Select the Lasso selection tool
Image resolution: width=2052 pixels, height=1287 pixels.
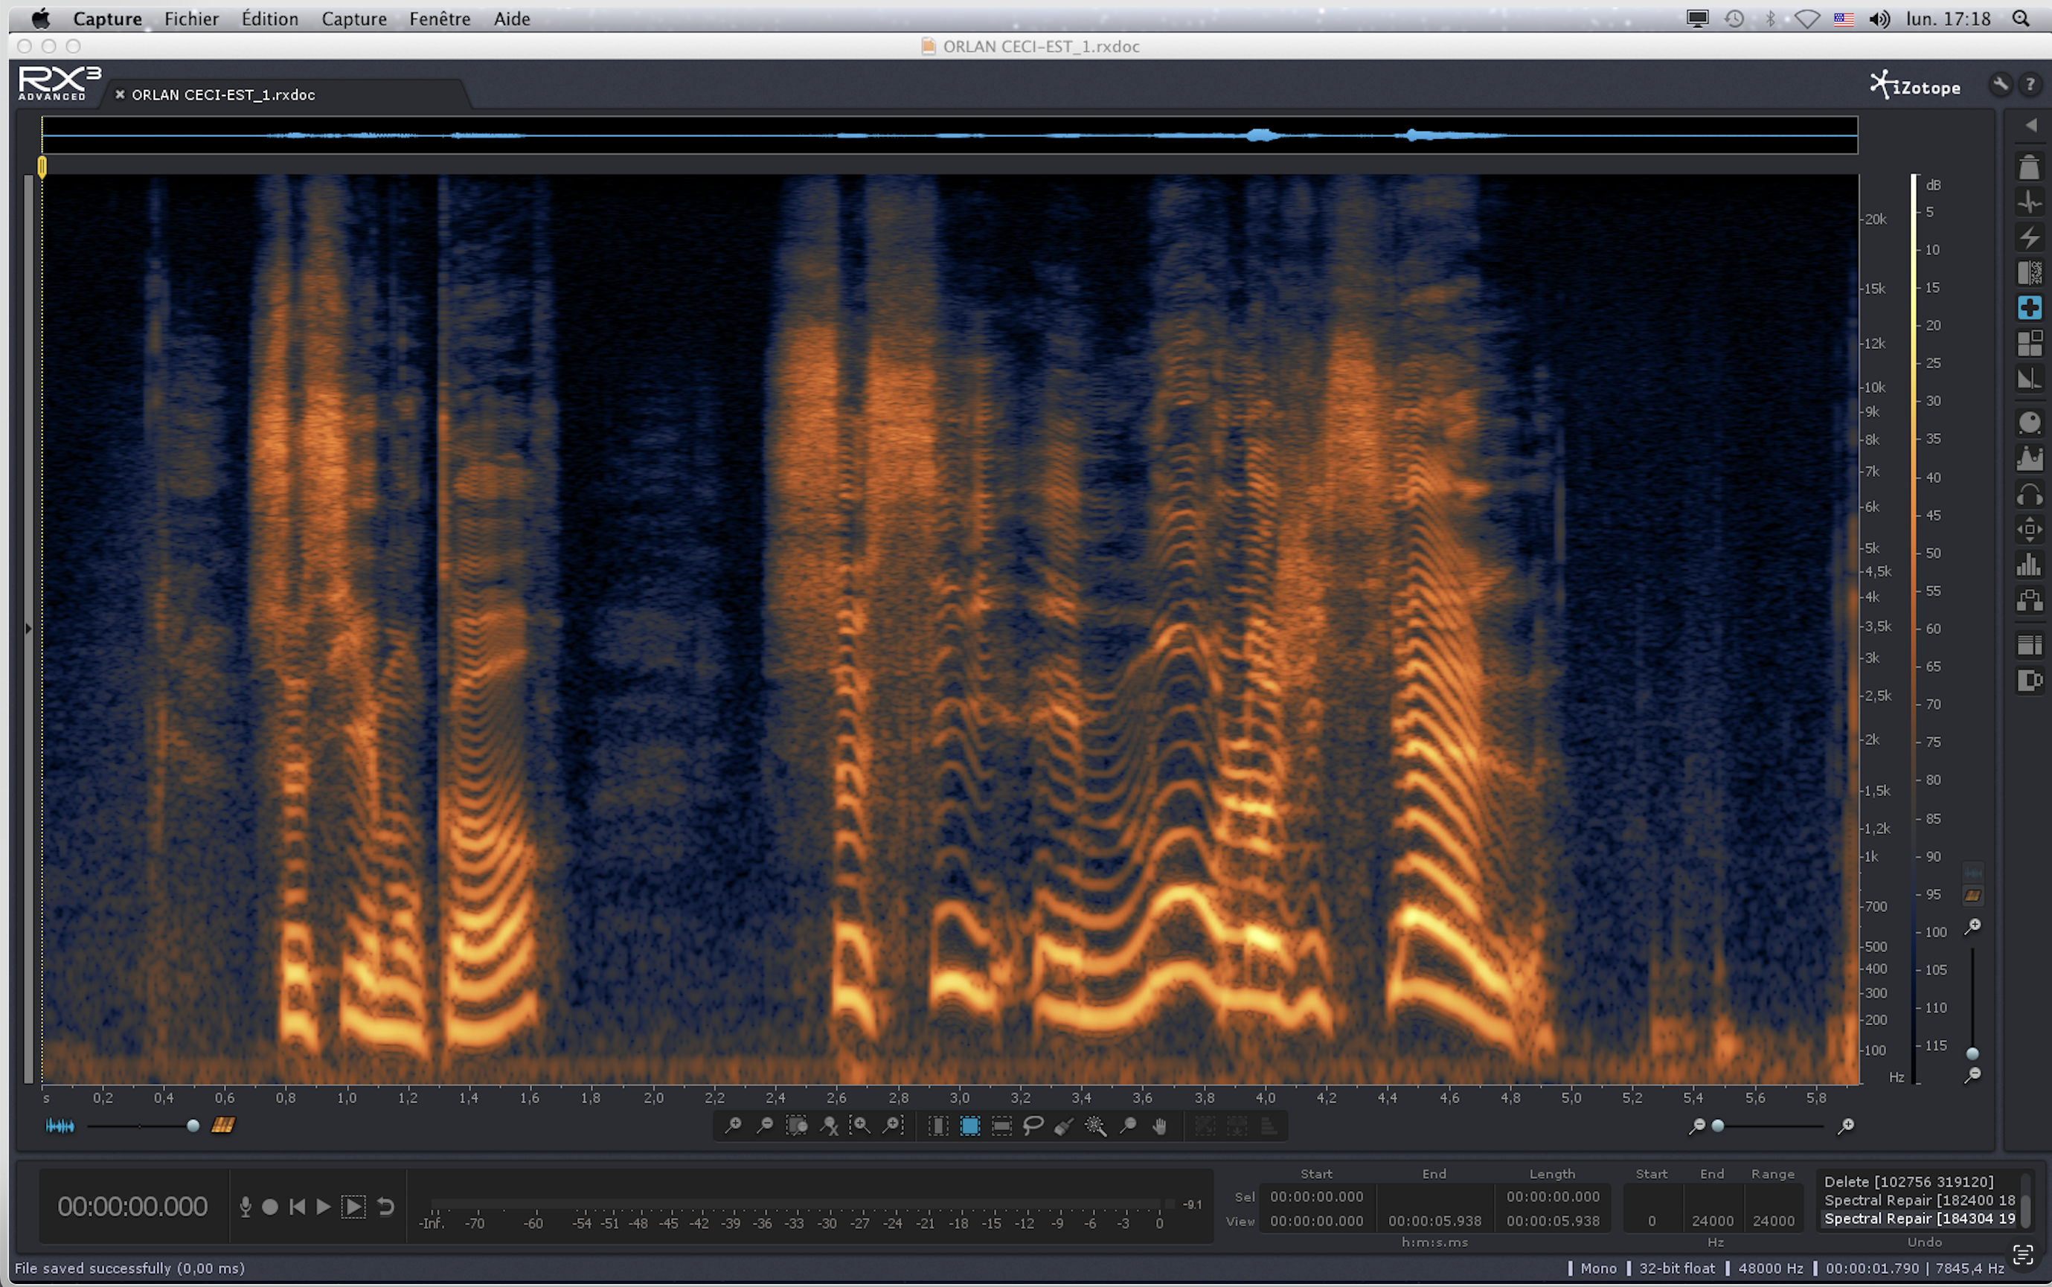click(1033, 1126)
